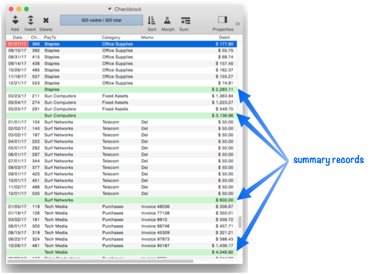This screenshot has width=376, height=274.
Task: Select the Staples summary total $ 2,283.11
Action: coord(222,89)
